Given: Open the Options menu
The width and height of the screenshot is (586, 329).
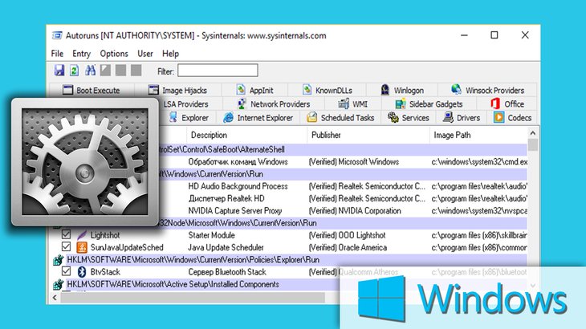Looking at the screenshot, I should pyautogui.click(x=114, y=54).
